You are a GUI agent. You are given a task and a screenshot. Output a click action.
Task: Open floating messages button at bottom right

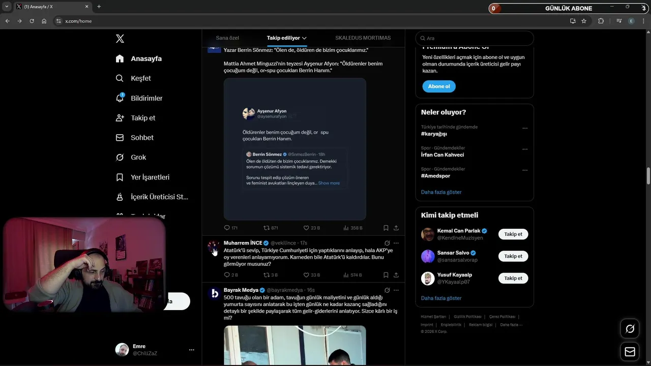[630, 352]
